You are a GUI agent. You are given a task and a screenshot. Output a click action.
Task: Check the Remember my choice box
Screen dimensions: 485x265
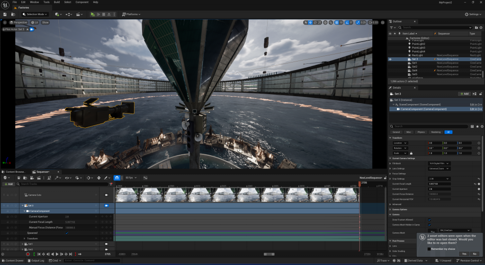(x=430, y=248)
